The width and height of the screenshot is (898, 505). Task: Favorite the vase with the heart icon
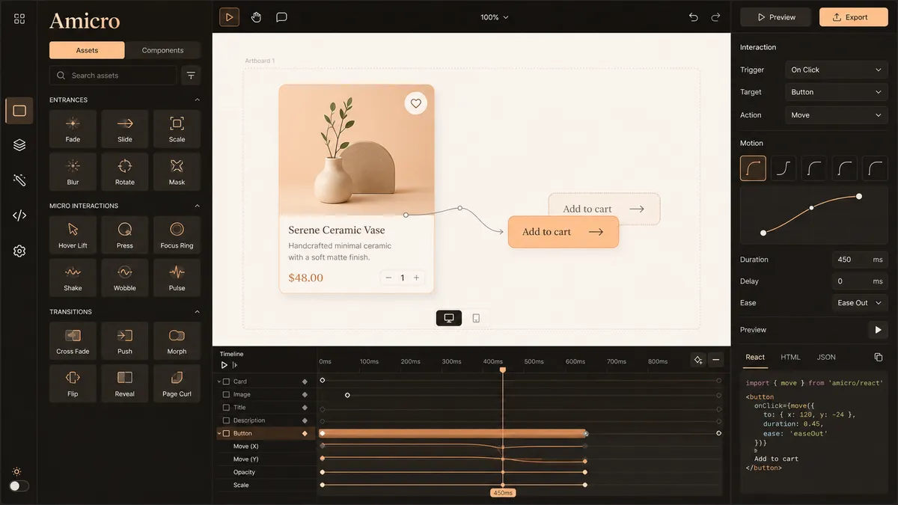pyautogui.click(x=416, y=103)
